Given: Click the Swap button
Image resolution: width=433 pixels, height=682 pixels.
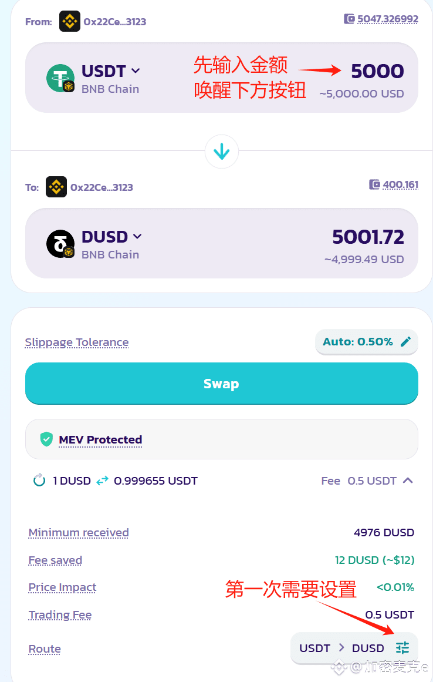Looking at the screenshot, I should (x=221, y=384).
